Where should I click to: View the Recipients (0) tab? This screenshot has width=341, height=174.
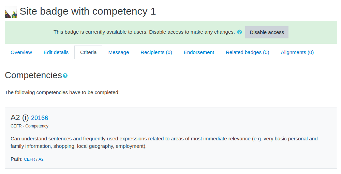(x=157, y=52)
